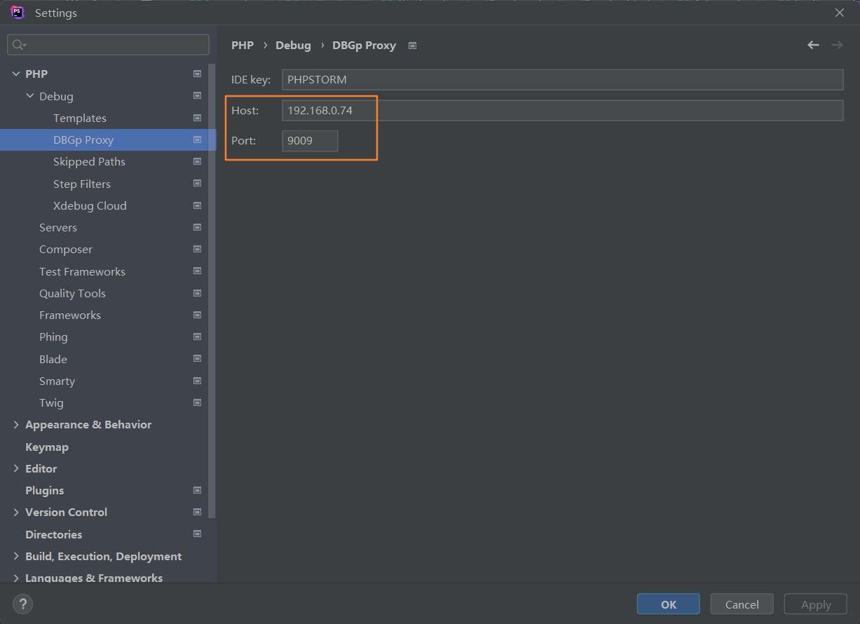860x624 pixels.
Task: Click project-level icon beside Twig
Action: (x=197, y=402)
